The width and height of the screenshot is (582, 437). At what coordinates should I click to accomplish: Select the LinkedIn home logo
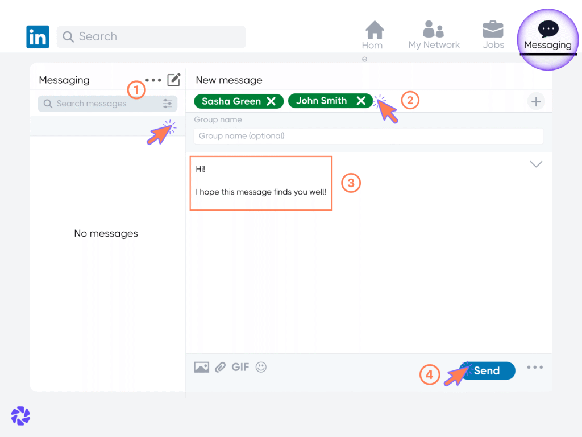[38, 36]
